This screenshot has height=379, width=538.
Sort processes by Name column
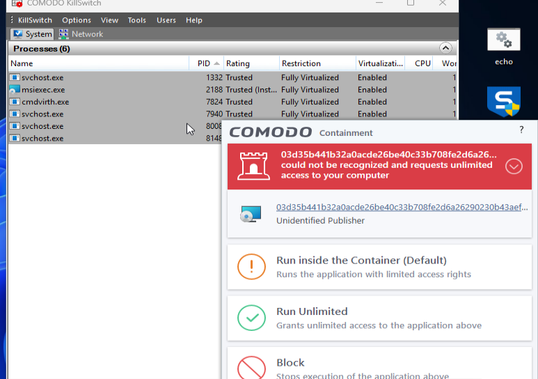click(x=98, y=63)
